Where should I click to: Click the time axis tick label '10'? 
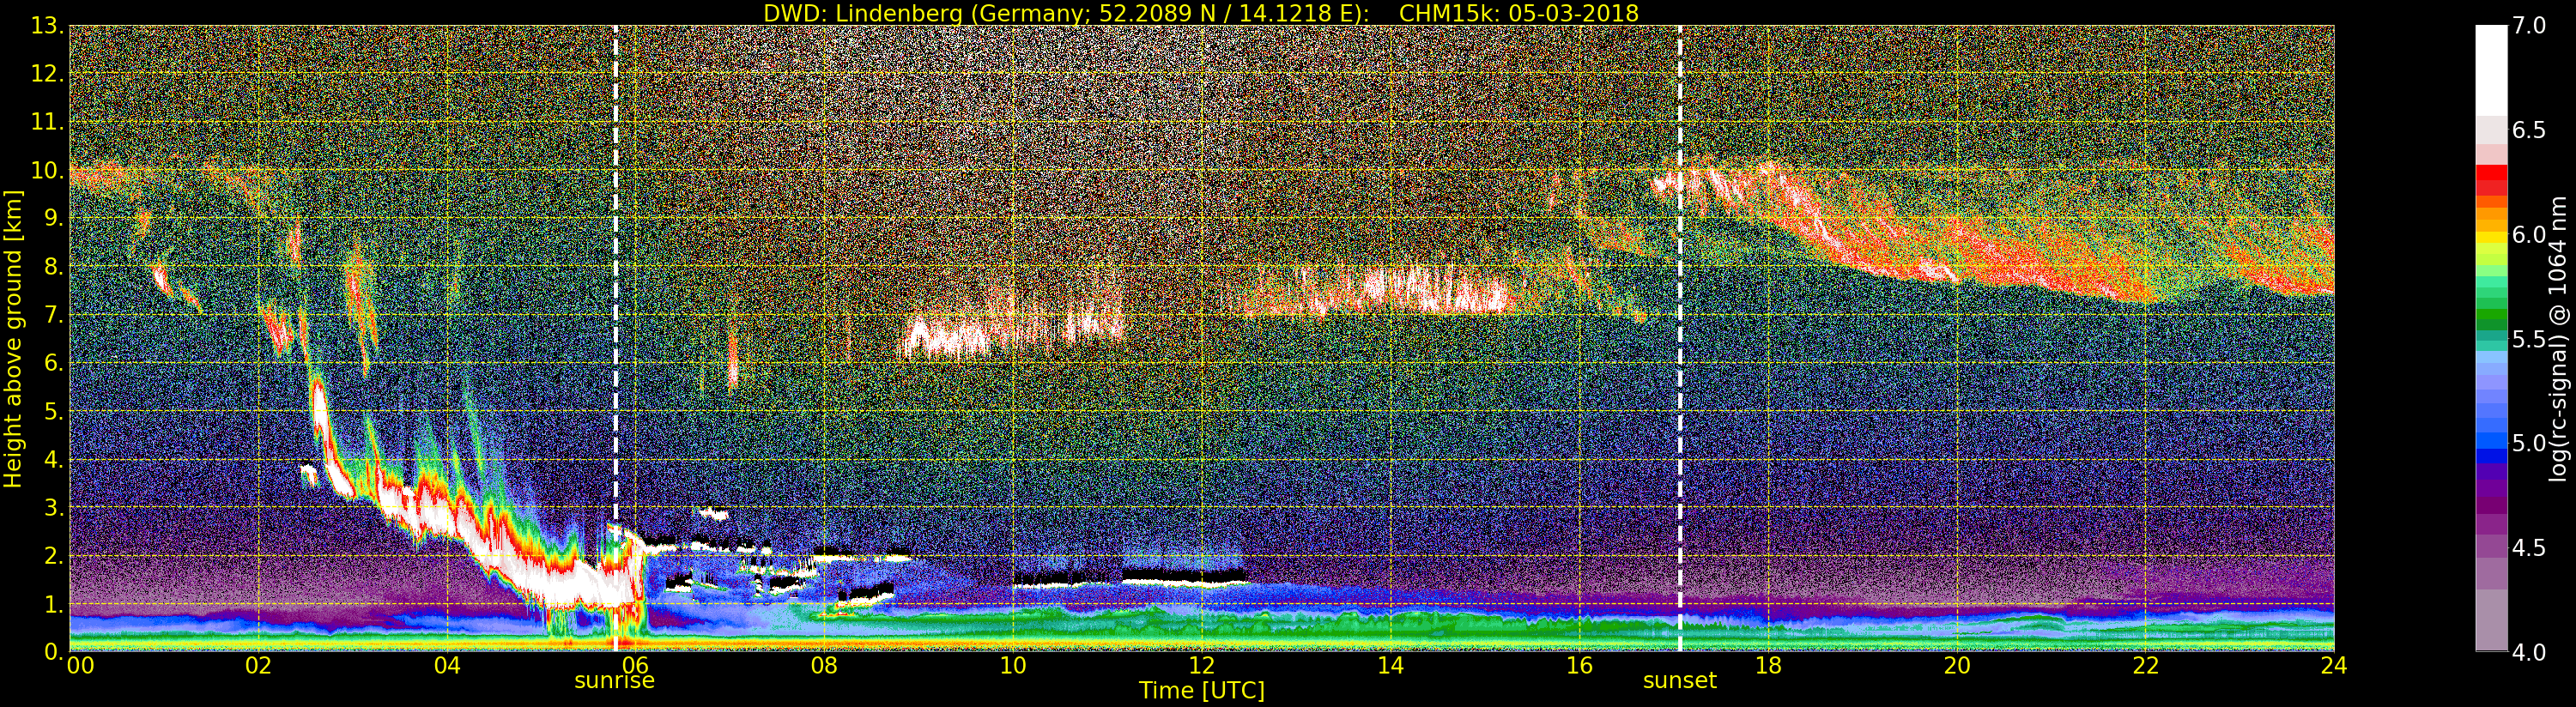tap(1013, 665)
